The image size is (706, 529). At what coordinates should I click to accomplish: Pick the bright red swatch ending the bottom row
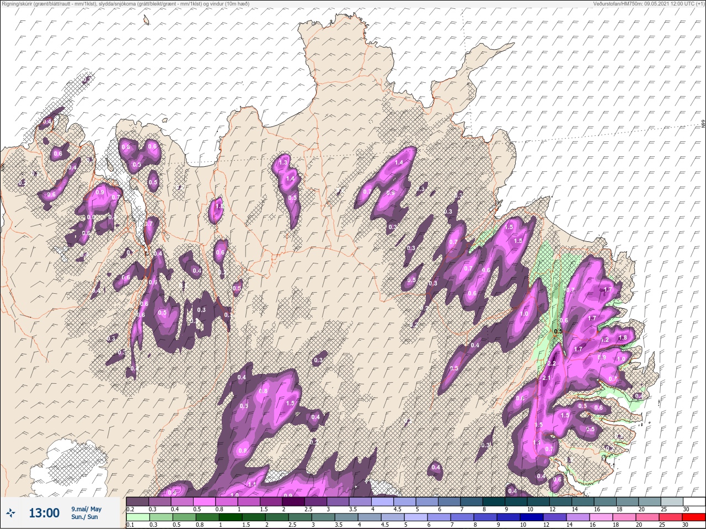point(694,518)
